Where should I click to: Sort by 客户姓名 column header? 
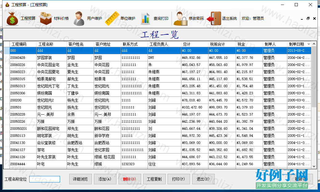click(x=80, y=44)
